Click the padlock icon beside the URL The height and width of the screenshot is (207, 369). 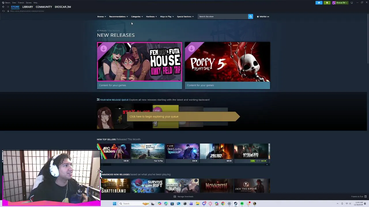pos(8,11)
